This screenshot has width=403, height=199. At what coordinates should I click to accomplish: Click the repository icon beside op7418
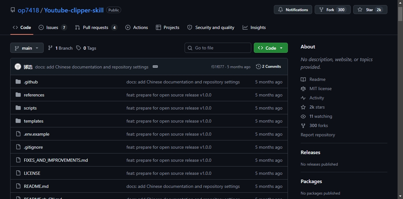(13, 10)
